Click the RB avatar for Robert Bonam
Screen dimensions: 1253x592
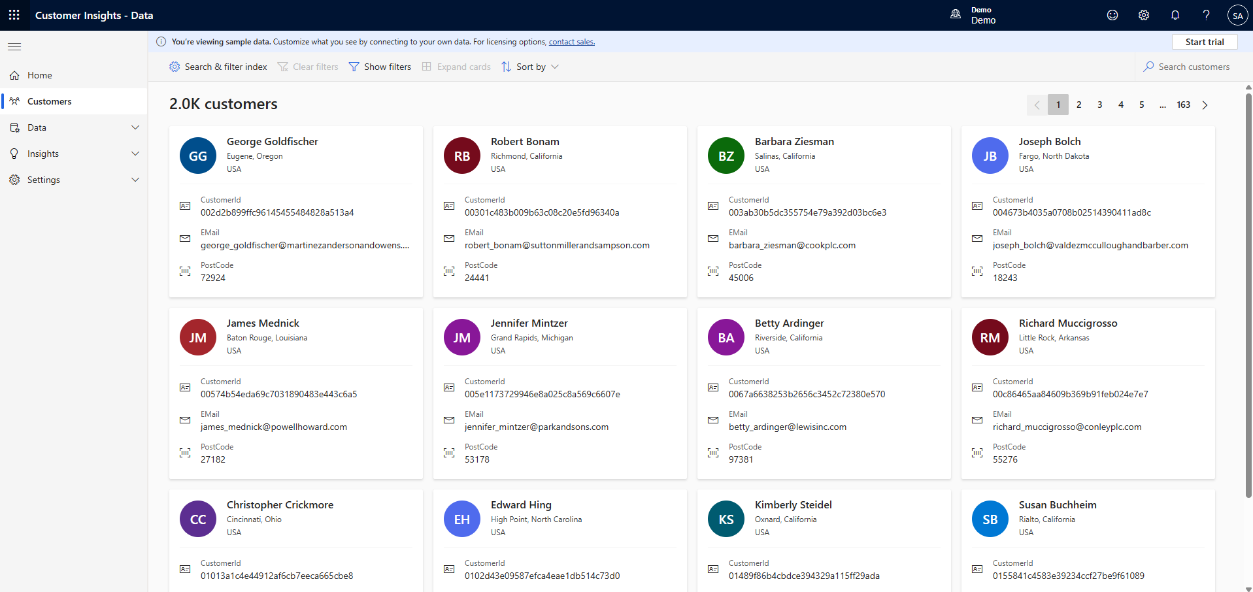click(462, 156)
